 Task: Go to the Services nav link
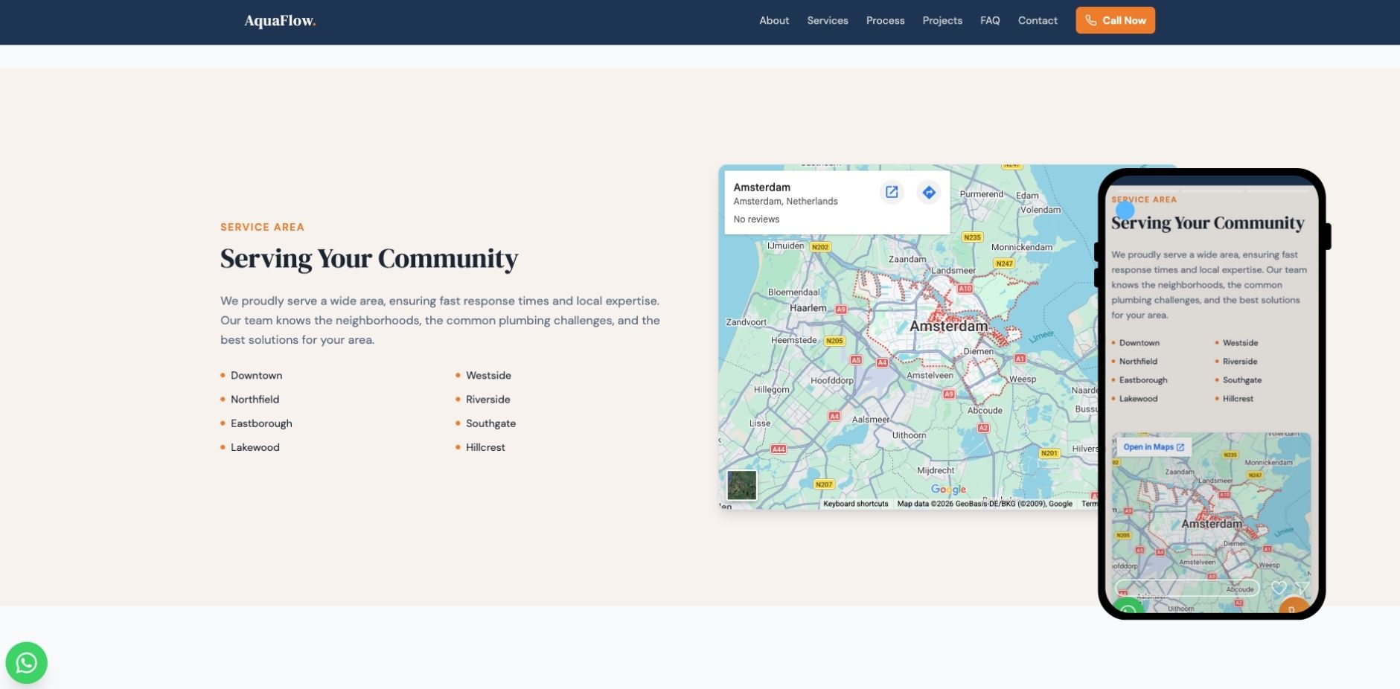828,21
